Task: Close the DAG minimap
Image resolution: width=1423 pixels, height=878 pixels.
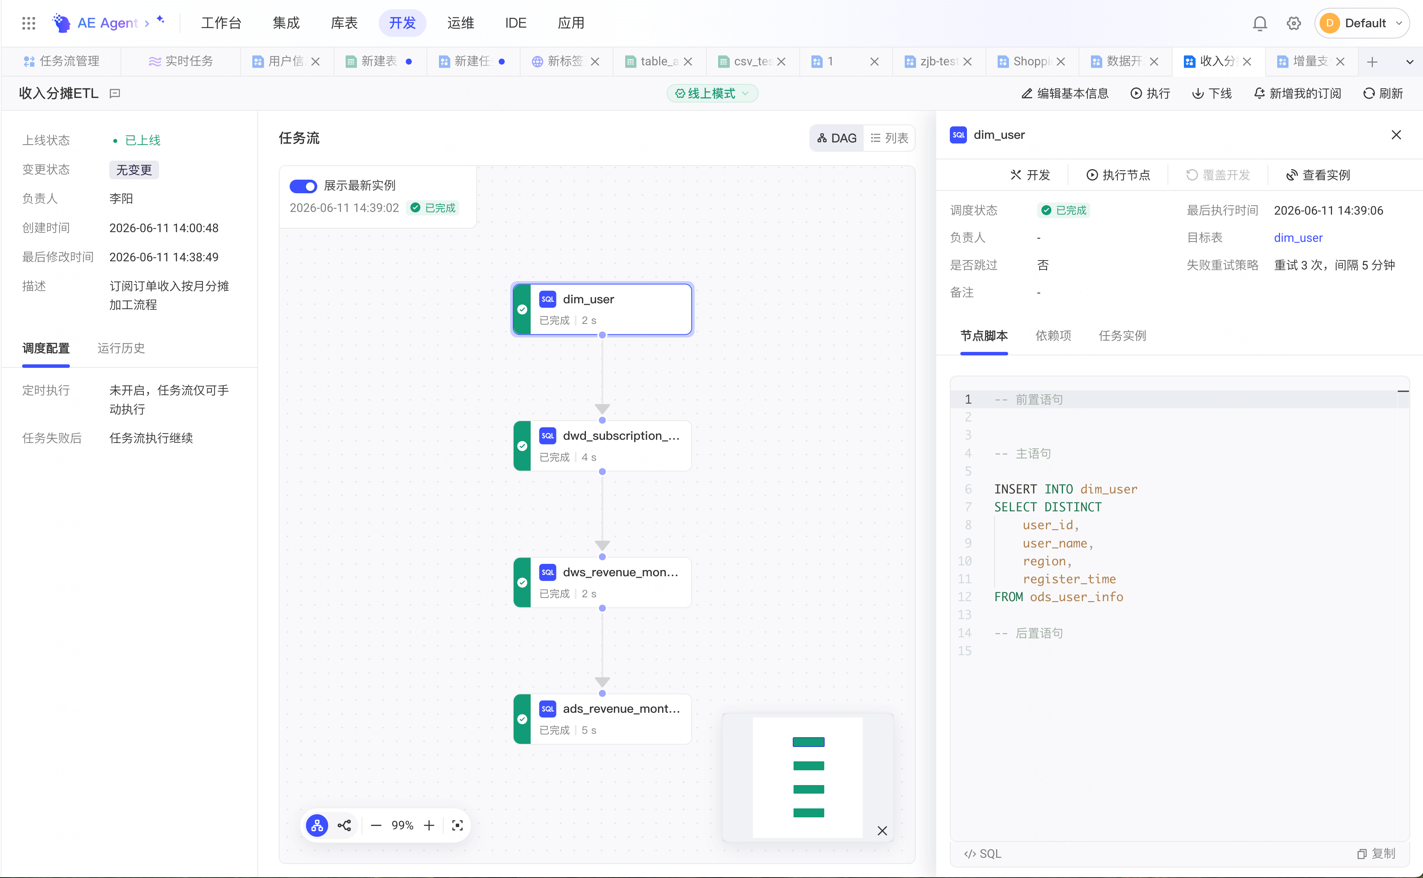Action: (x=882, y=831)
